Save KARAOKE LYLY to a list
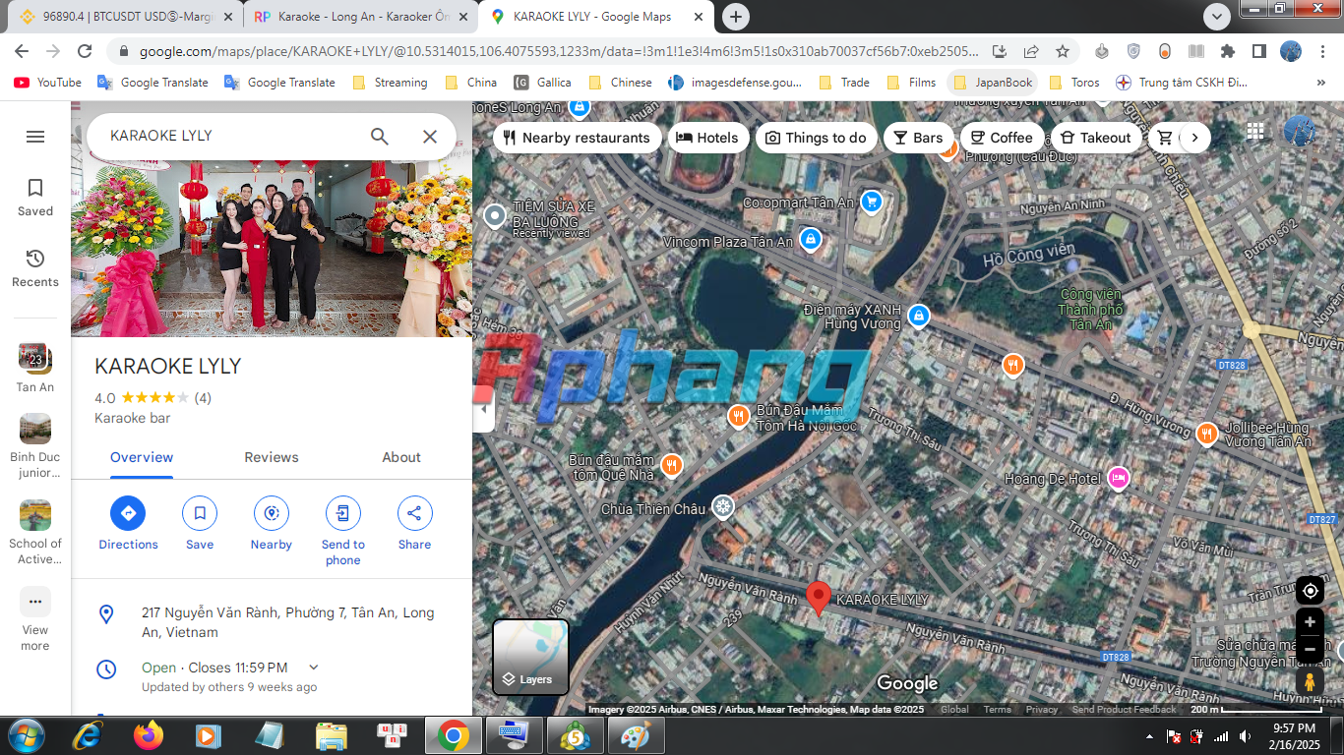This screenshot has height=755, width=1344. [200, 523]
